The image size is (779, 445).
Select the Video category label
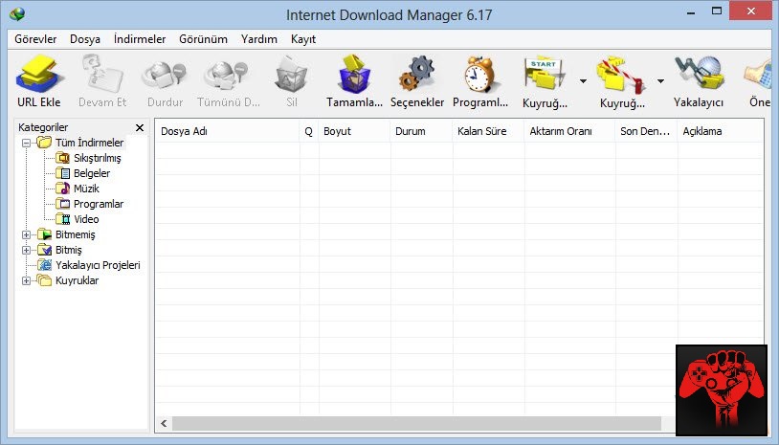86,219
